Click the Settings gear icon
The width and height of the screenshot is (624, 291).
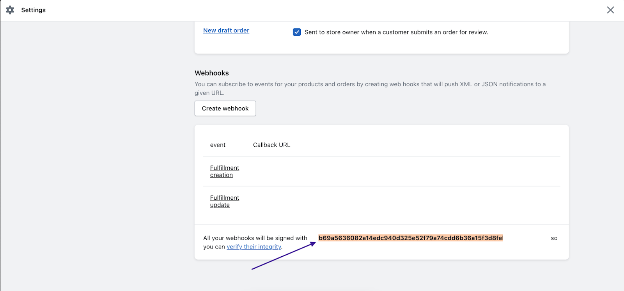tap(10, 10)
